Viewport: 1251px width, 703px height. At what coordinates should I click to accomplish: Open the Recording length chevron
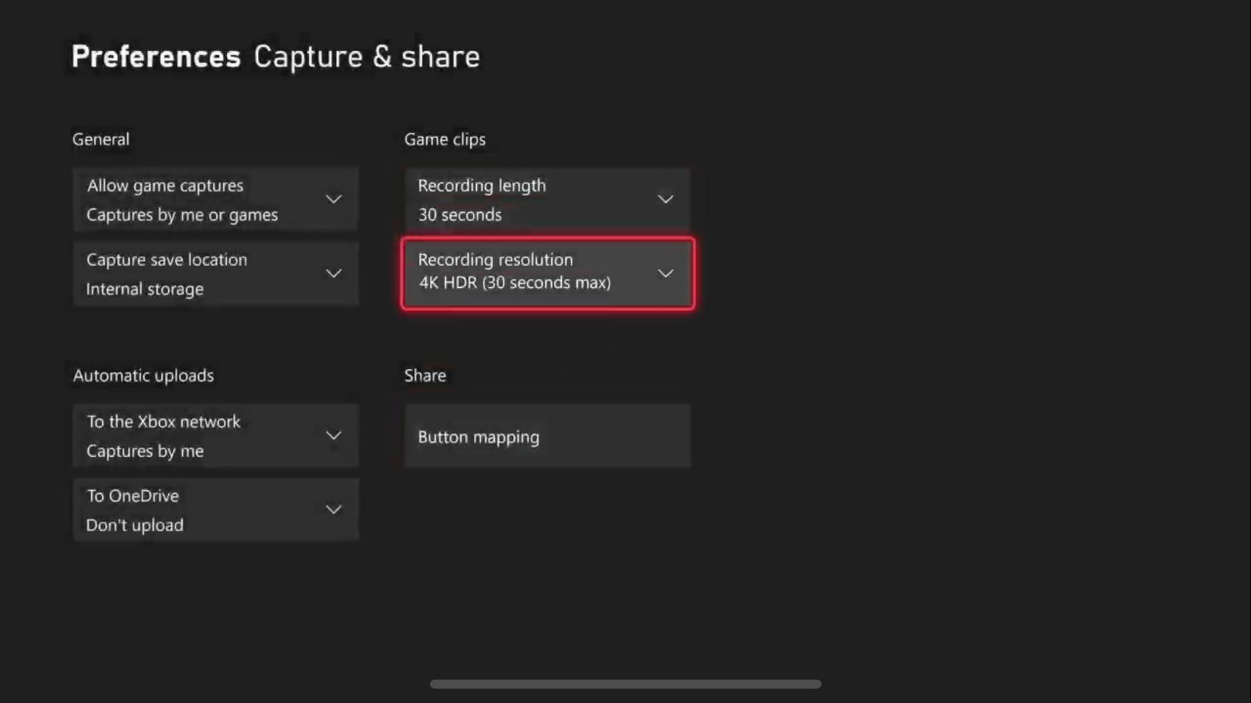click(x=665, y=198)
